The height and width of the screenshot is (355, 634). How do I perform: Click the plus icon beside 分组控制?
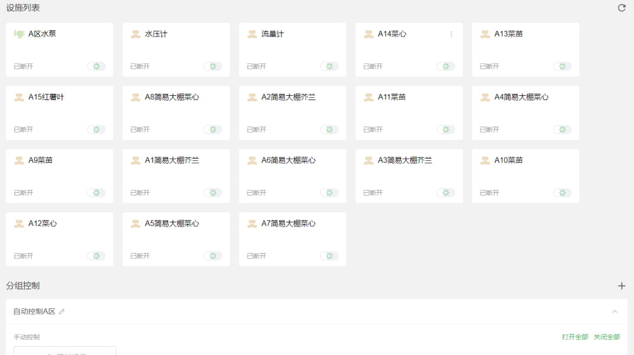pyautogui.click(x=622, y=286)
